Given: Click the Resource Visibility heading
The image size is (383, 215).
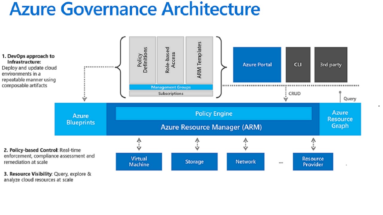Looking at the screenshot, I should pos(28,174).
